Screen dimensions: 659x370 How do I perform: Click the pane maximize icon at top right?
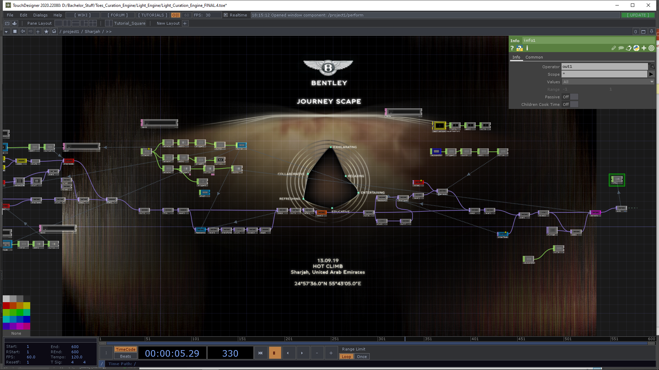click(x=644, y=32)
